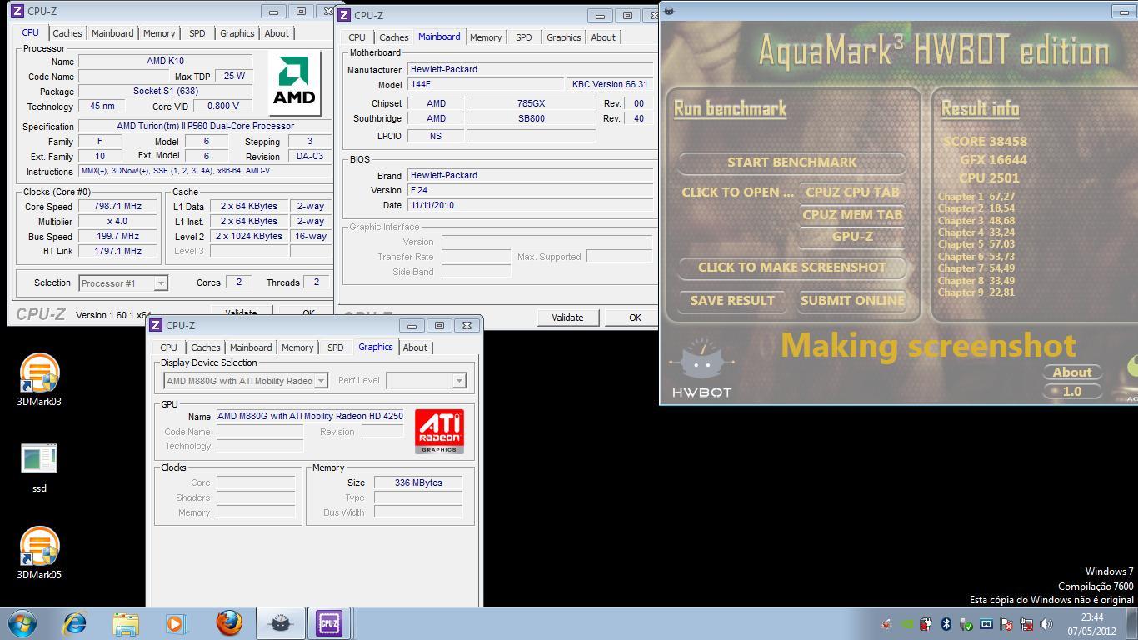Click the SCORE 38458 result text
The image size is (1138, 640).
985,142
